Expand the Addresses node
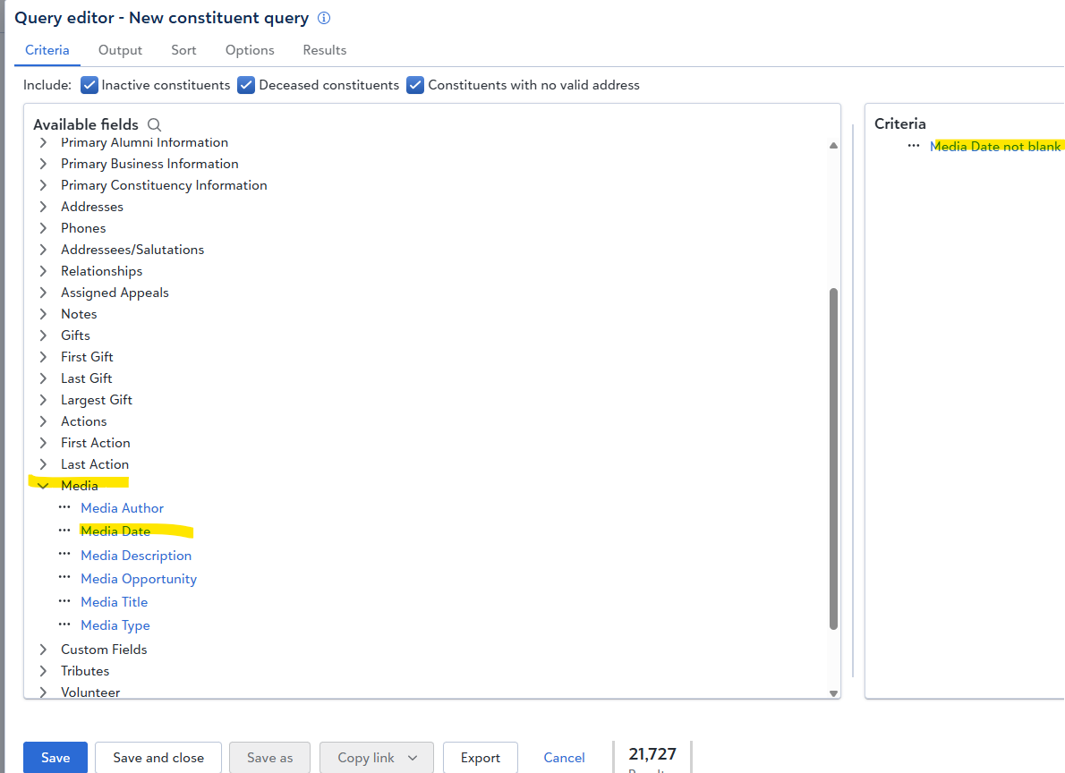Viewport: 1065px width, 773px height. pyautogui.click(x=44, y=207)
